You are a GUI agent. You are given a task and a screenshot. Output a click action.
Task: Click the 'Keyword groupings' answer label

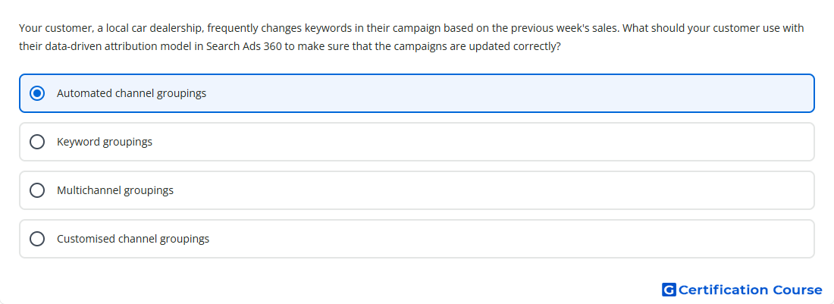105,142
